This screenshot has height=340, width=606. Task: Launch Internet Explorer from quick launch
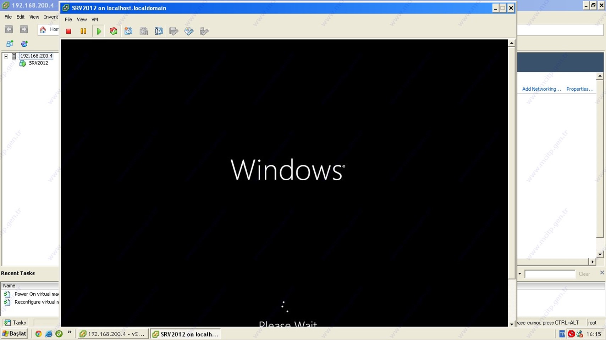[49, 334]
